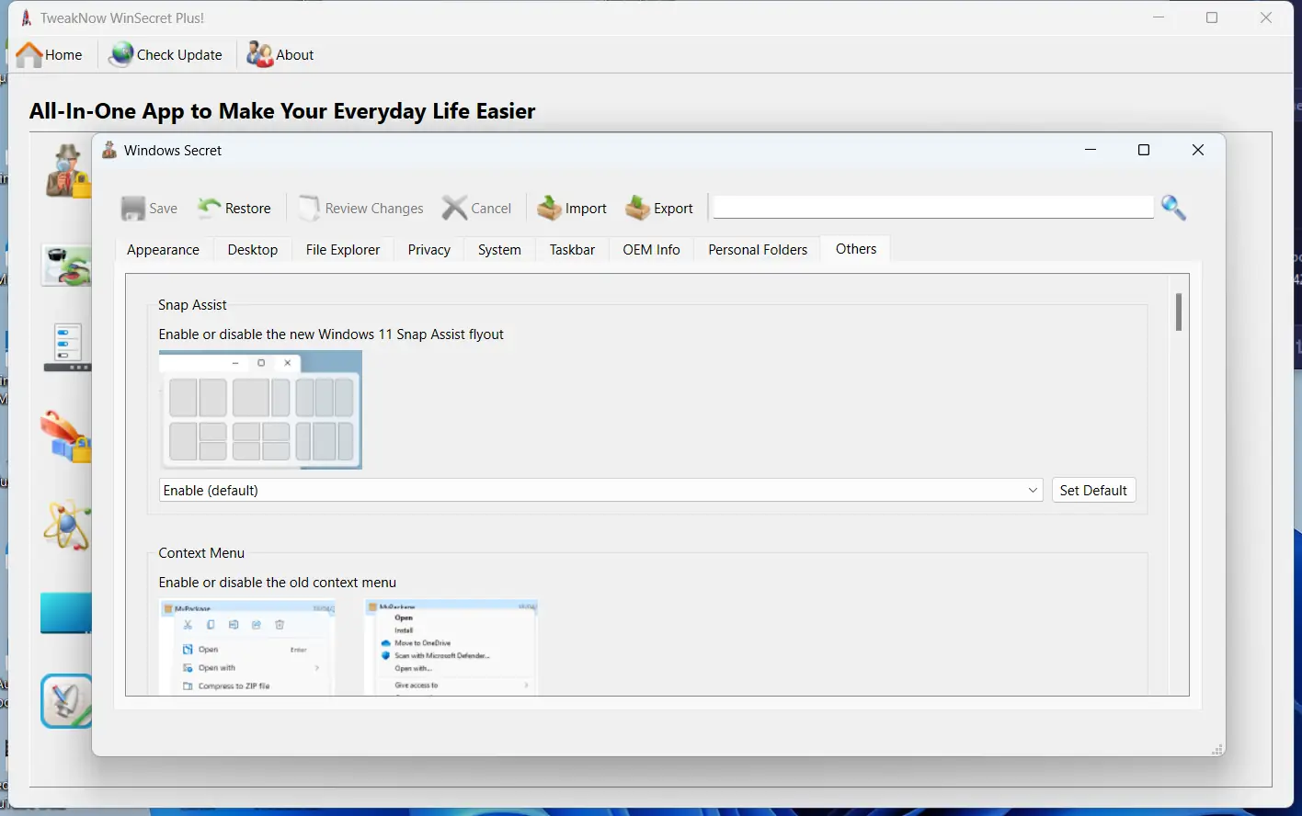Click the Snap Assist flyout description text
Image resolution: width=1302 pixels, height=816 pixels.
[331, 334]
